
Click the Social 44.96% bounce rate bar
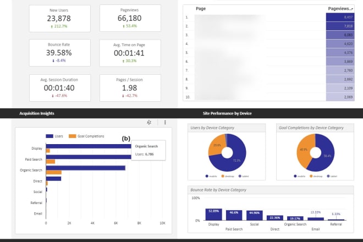click(x=255, y=216)
